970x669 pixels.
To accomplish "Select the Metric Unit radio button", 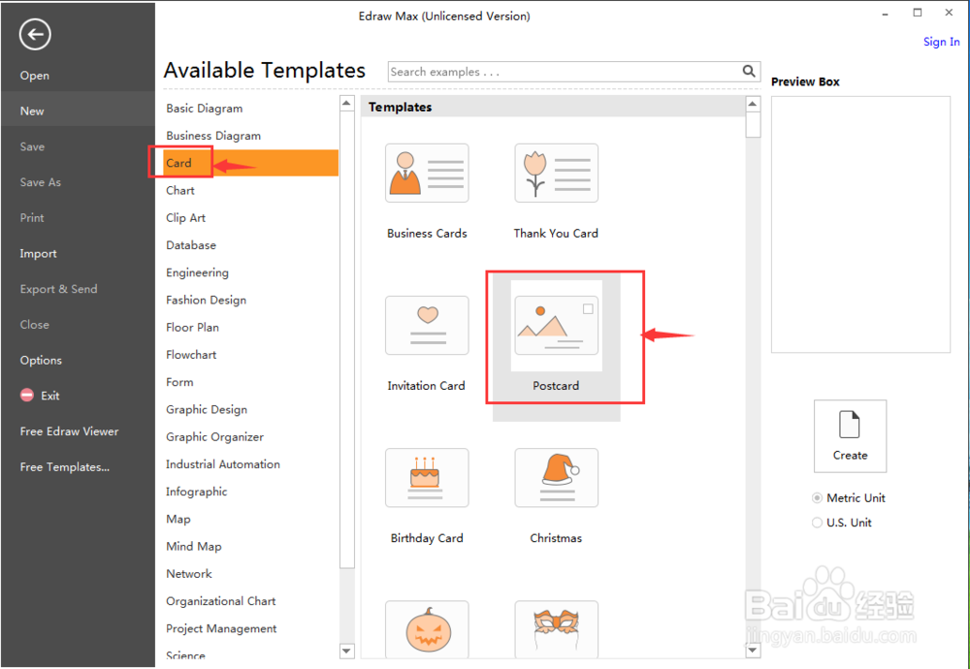I will point(817,497).
